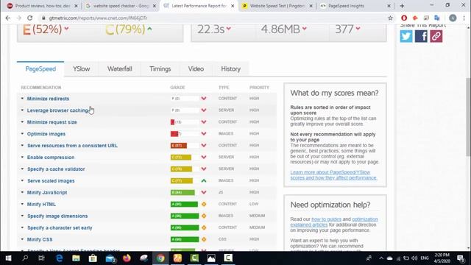
Task: Open Windows Start menu
Action: (x=8, y=258)
